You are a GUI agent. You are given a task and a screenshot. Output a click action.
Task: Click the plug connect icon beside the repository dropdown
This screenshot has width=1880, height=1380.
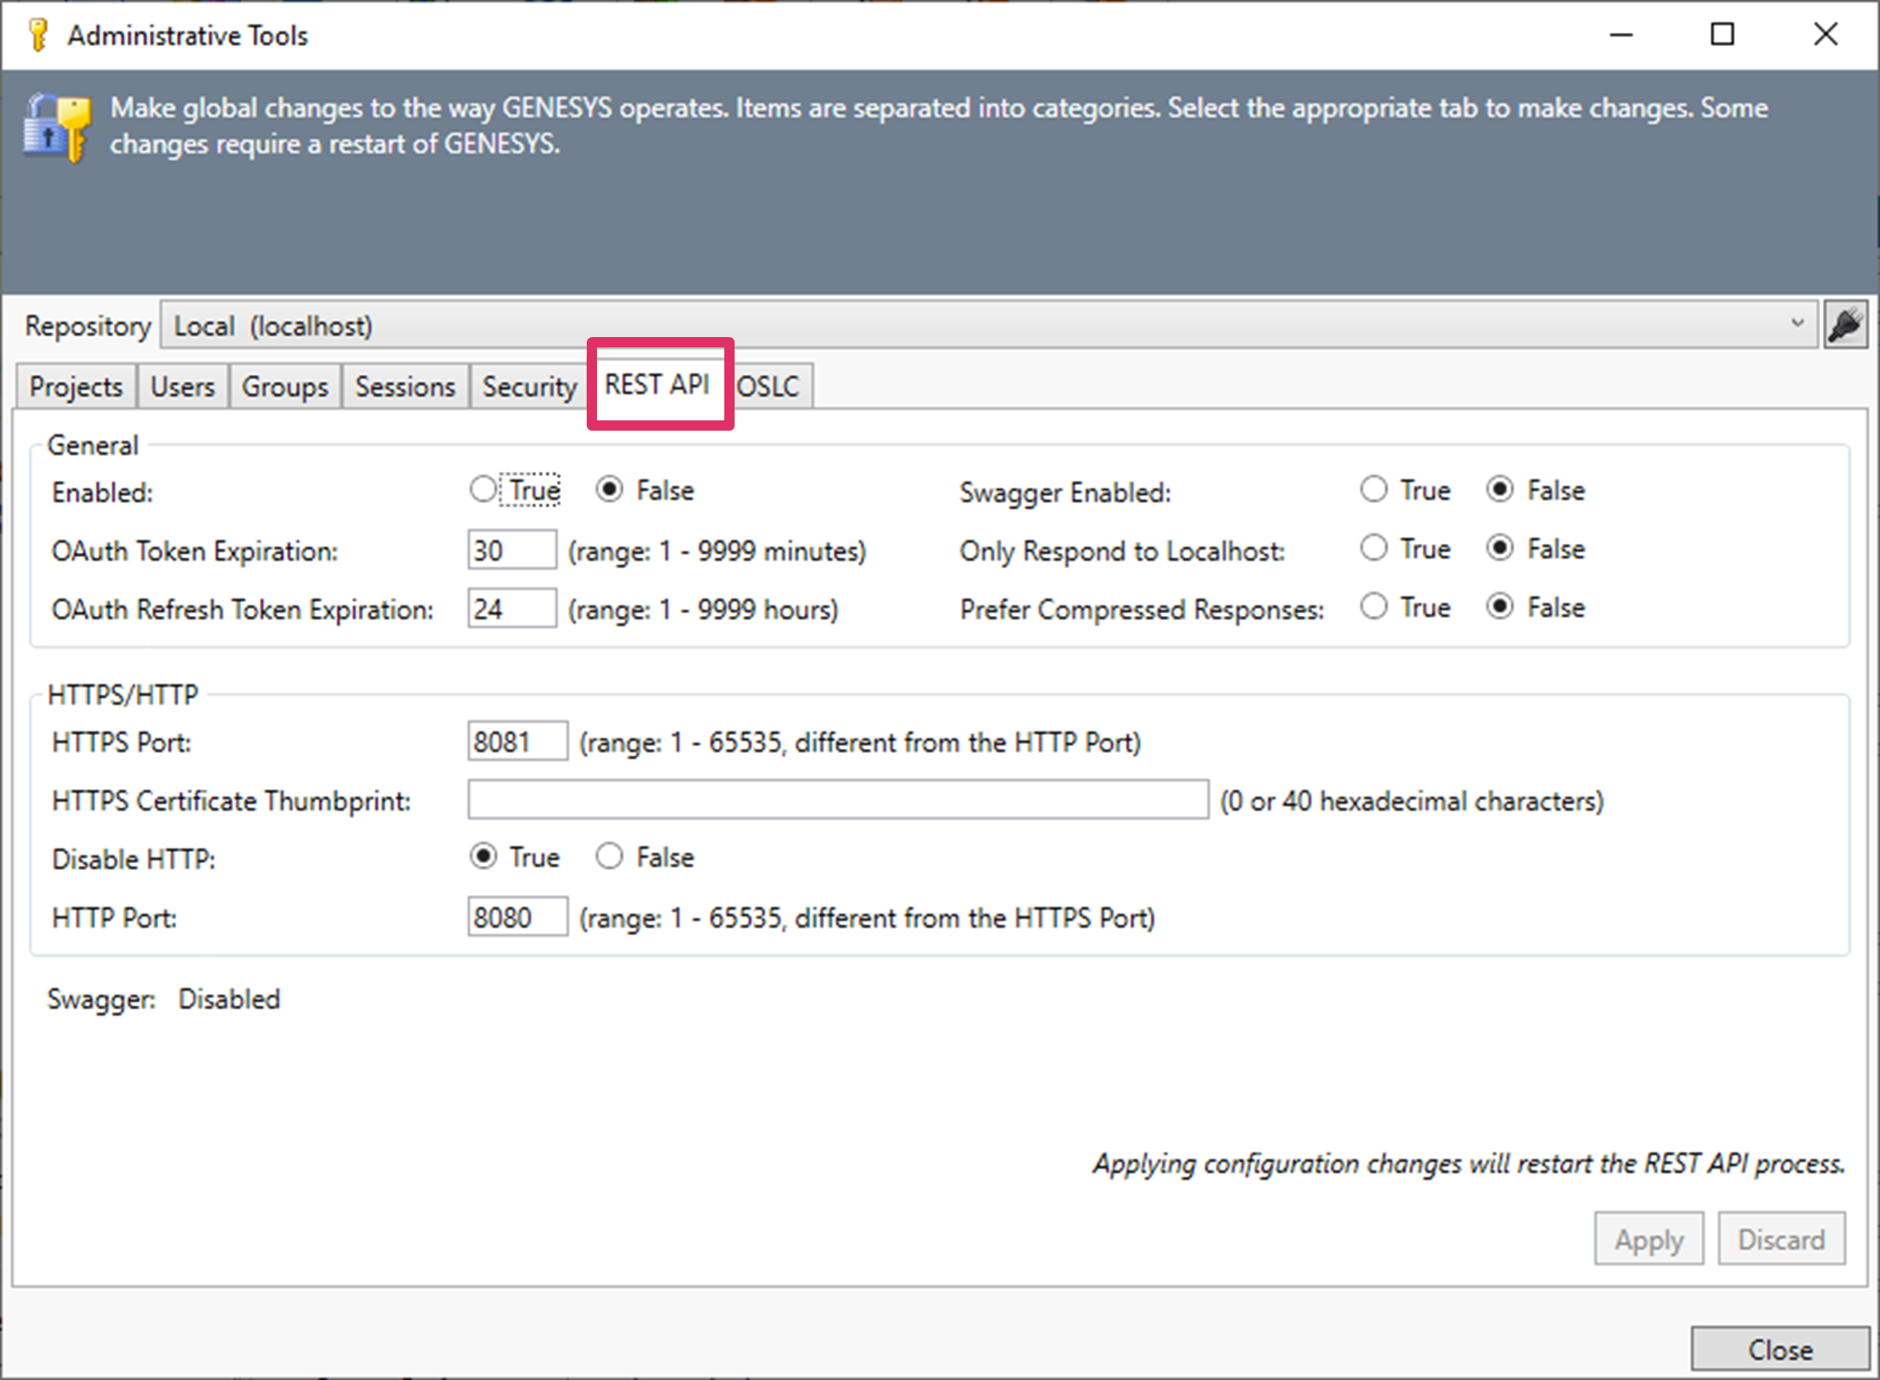1845,325
